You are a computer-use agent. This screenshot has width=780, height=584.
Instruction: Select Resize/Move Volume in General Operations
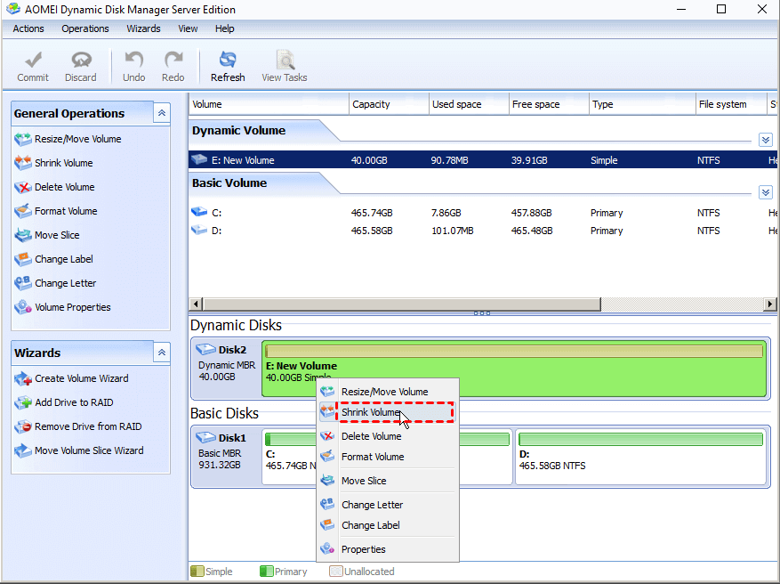tap(77, 139)
